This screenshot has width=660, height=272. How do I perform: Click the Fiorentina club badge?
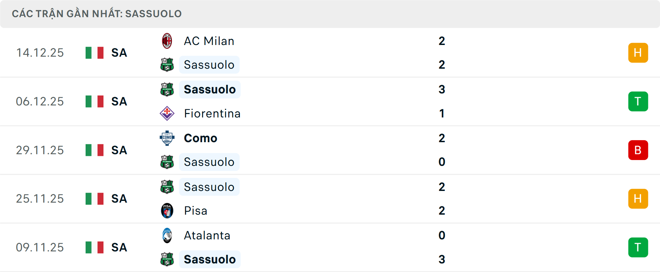[x=167, y=113]
